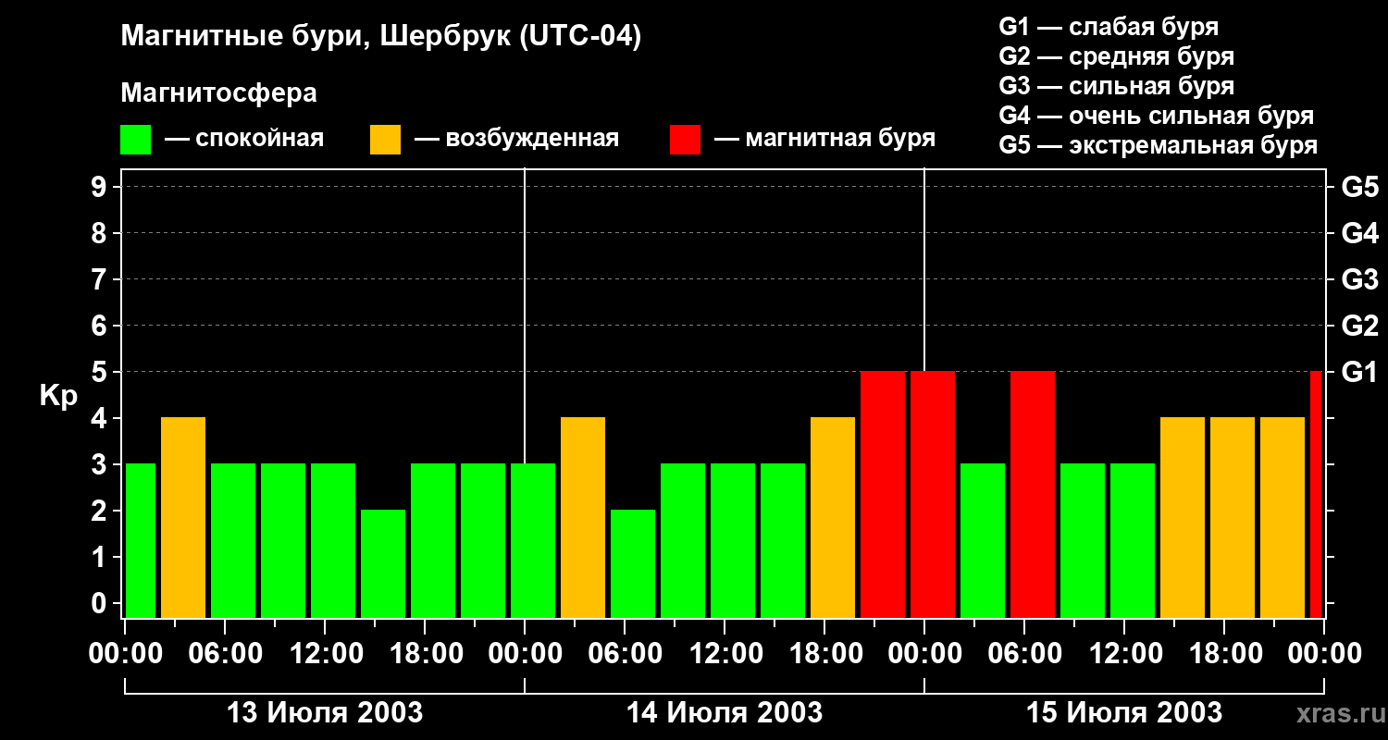This screenshot has width=1388, height=740.
Task: Click the Kp value 0 on left axis
Action: point(101,603)
